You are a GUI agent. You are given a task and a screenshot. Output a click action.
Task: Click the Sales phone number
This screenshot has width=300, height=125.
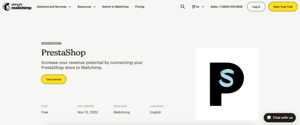coord(226,7)
